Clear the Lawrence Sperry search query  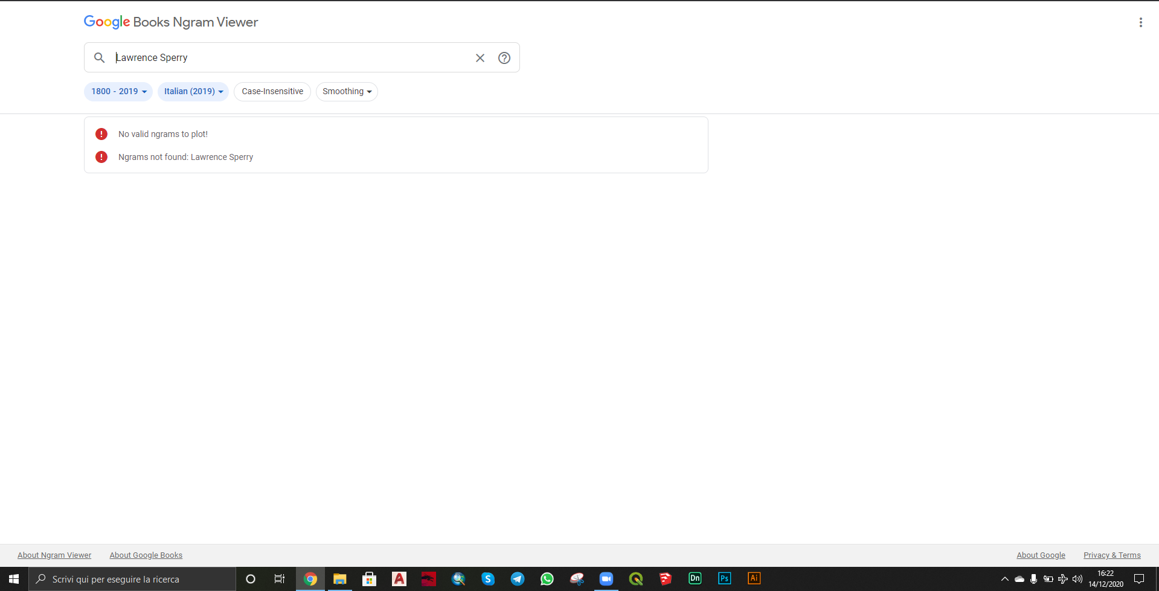[x=480, y=58]
